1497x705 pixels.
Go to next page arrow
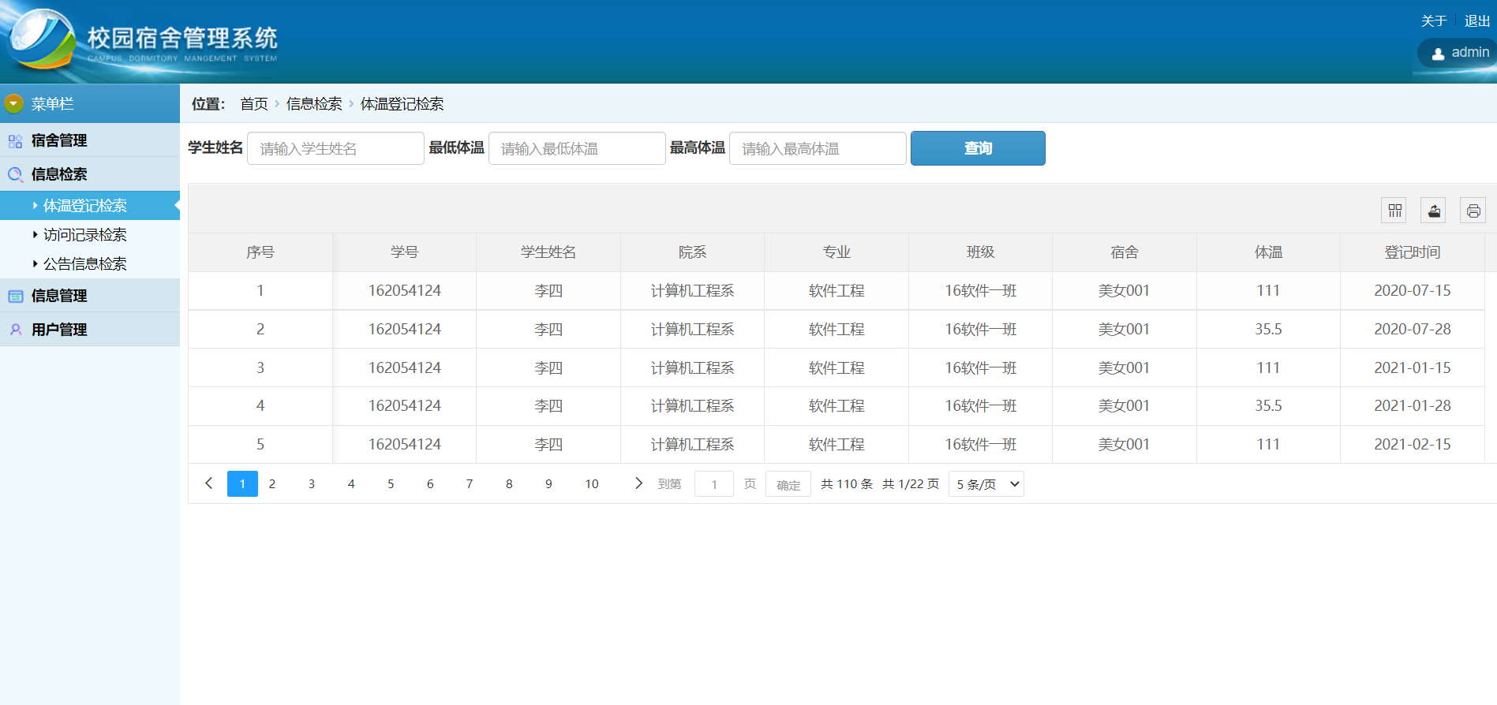(638, 483)
